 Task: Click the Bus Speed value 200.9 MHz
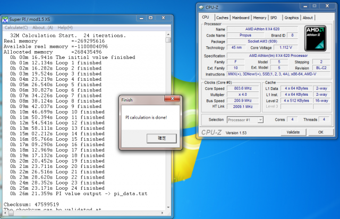pyautogui.click(x=243, y=100)
